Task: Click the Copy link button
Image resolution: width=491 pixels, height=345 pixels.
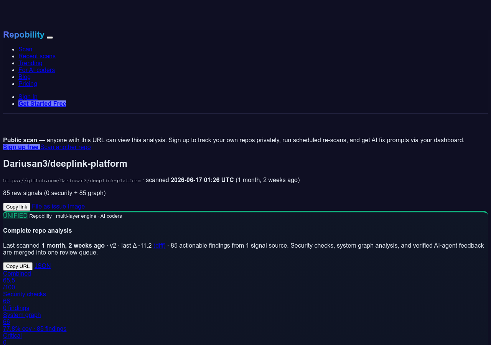Action: [16, 207]
